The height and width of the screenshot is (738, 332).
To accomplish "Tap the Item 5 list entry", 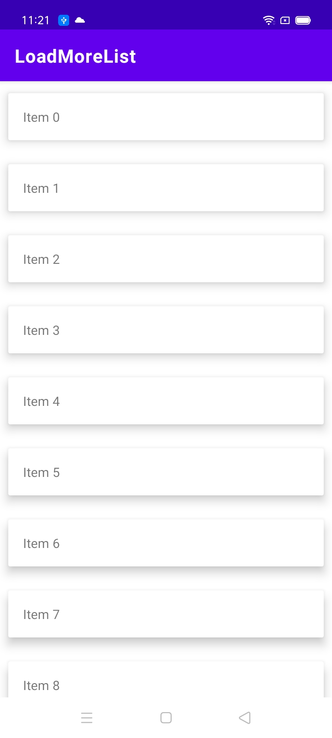I will point(166,472).
